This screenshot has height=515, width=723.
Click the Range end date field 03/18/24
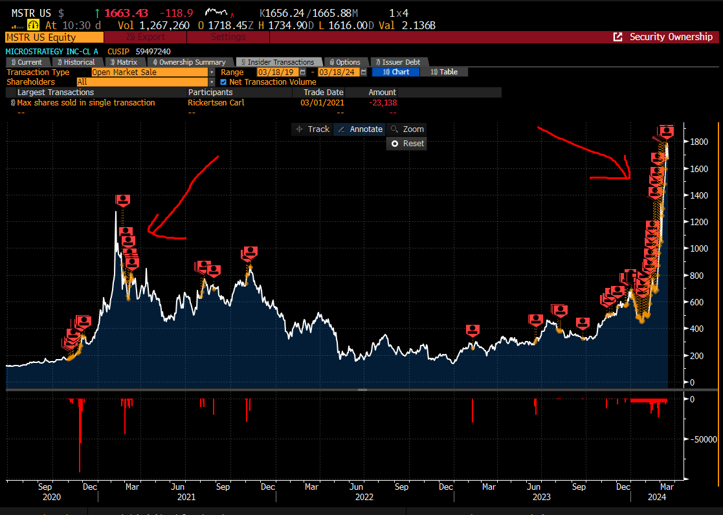pyautogui.click(x=339, y=72)
